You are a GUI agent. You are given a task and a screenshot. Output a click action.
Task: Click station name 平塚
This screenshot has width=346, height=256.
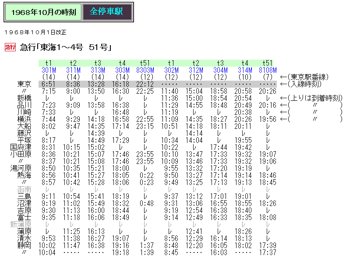pyautogui.click(x=24, y=140)
